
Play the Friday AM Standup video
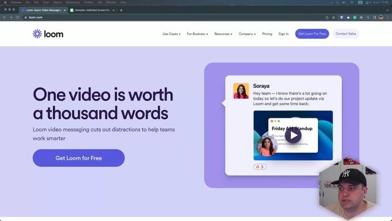(x=293, y=135)
